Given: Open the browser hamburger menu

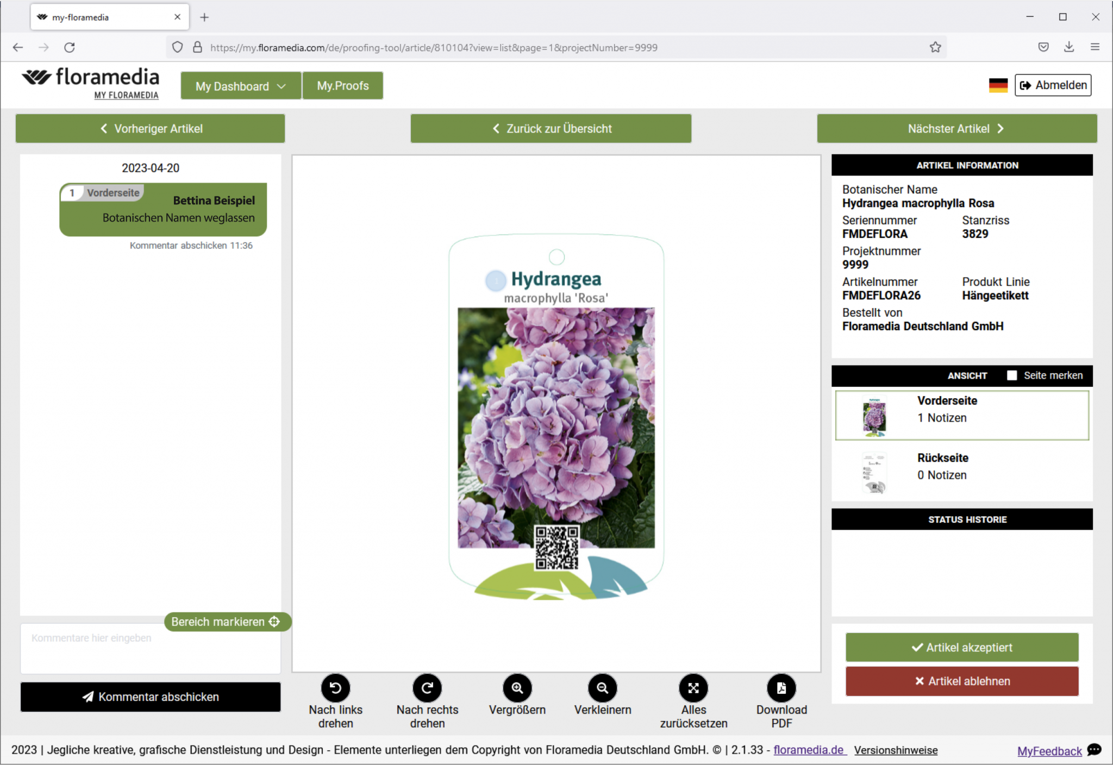Looking at the screenshot, I should pos(1095,47).
